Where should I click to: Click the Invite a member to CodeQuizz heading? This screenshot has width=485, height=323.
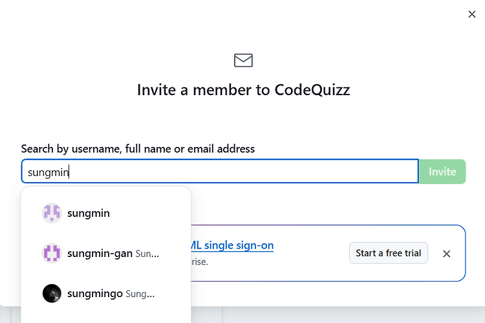(x=243, y=90)
